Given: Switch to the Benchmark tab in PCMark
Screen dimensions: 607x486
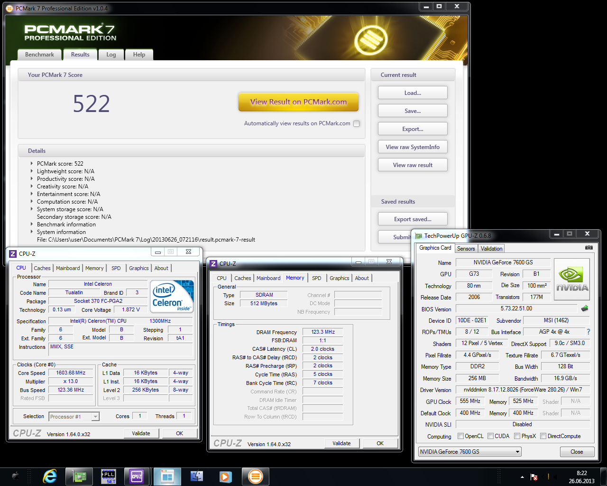Looking at the screenshot, I should pos(39,55).
